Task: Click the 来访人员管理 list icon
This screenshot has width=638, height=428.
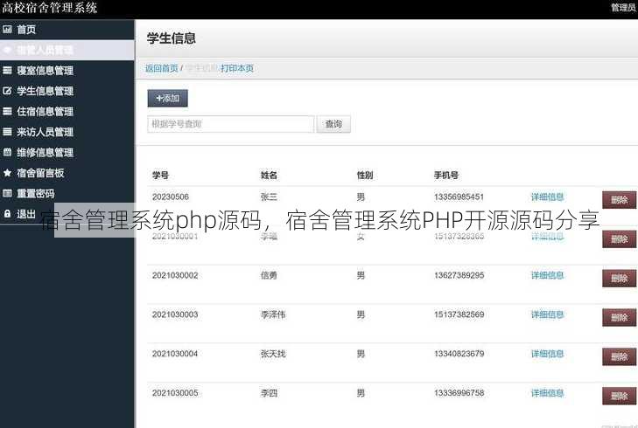Action: 7,132
